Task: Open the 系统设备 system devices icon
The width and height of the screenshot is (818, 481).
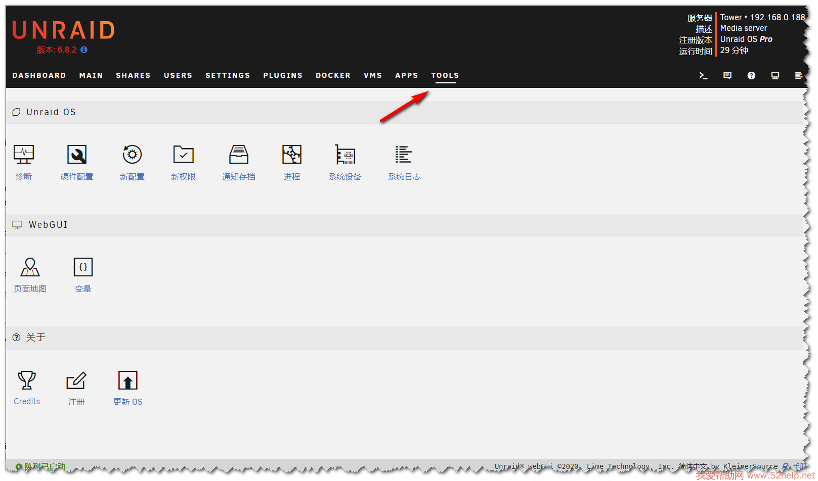Action: tap(345, 155)
